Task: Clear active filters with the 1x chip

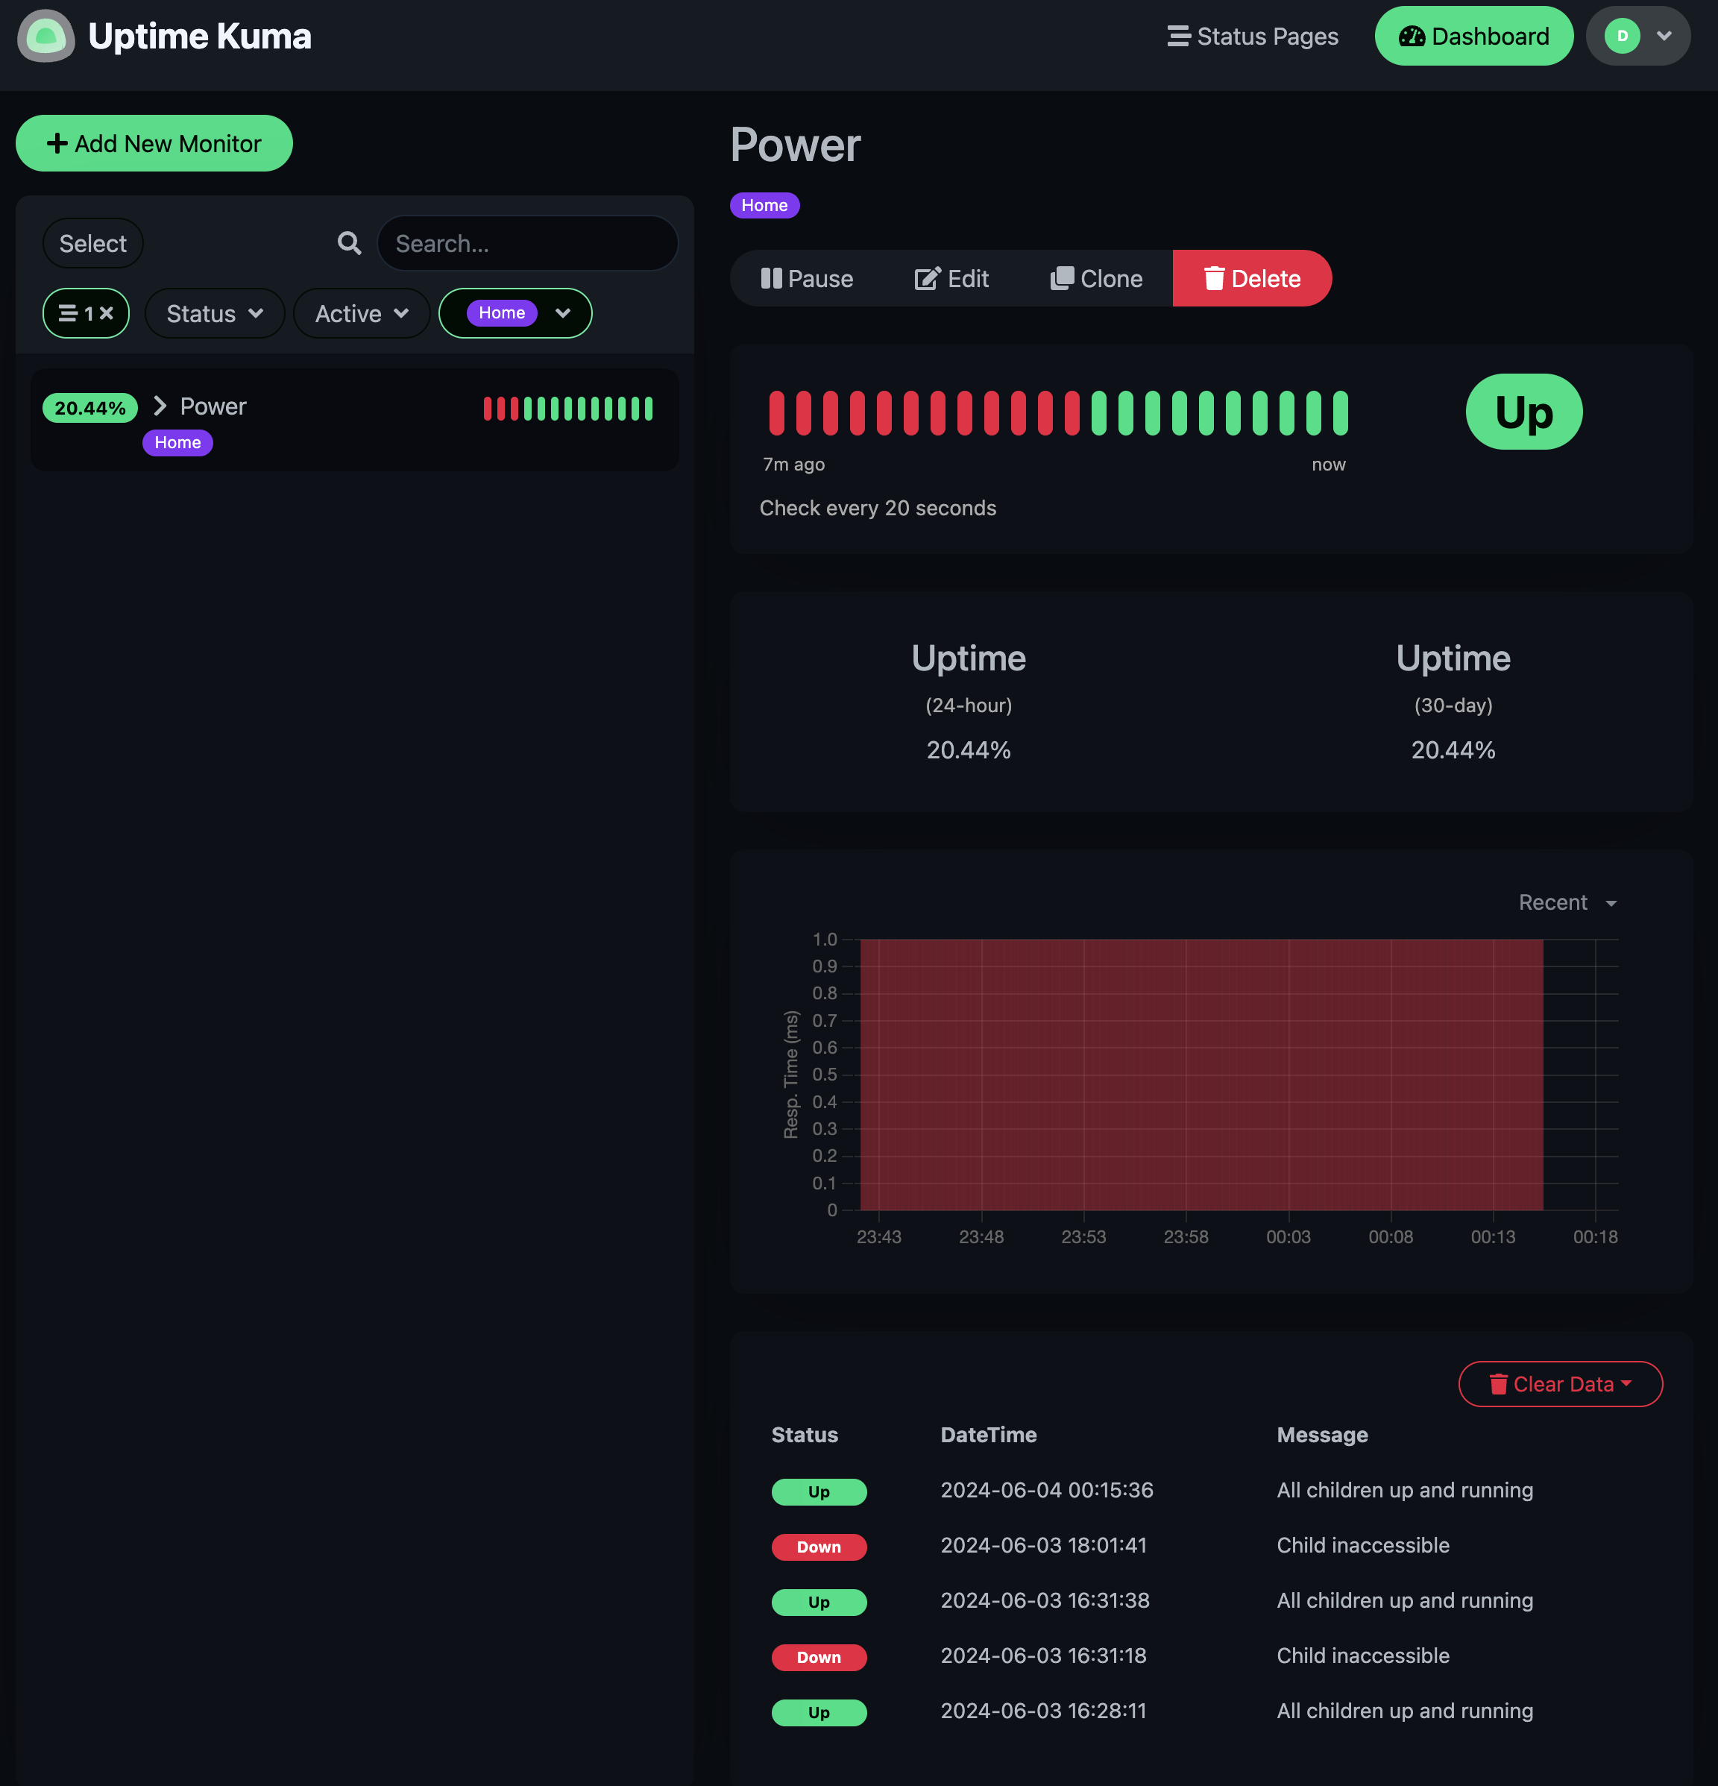Action: 86,312
